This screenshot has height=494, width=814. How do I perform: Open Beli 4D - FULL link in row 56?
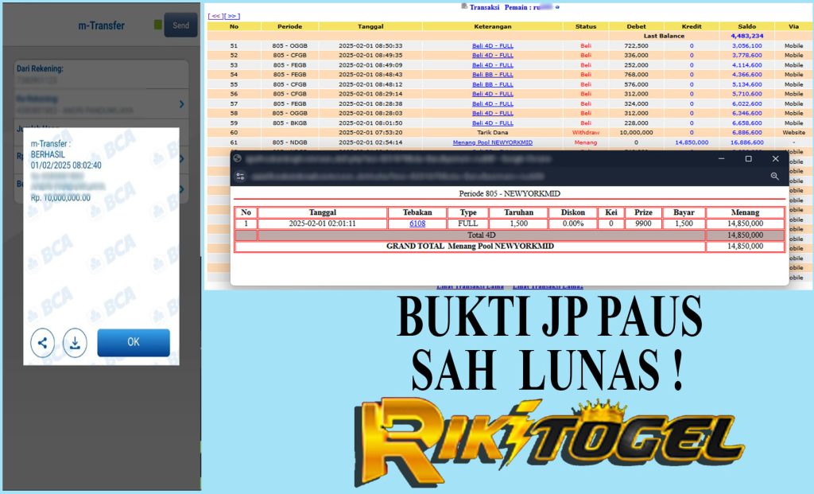[x=493, y=94]
